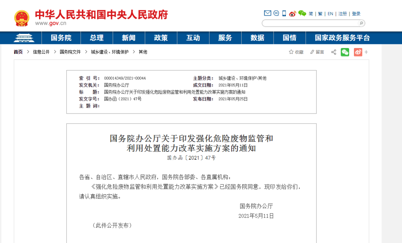Open the mobile phone client icon

[x=284, y=13]
